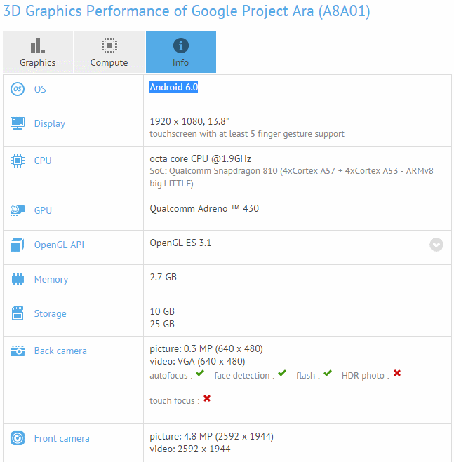Click the 2.7 GB memory value
The image size is (454, 462).
163,277
